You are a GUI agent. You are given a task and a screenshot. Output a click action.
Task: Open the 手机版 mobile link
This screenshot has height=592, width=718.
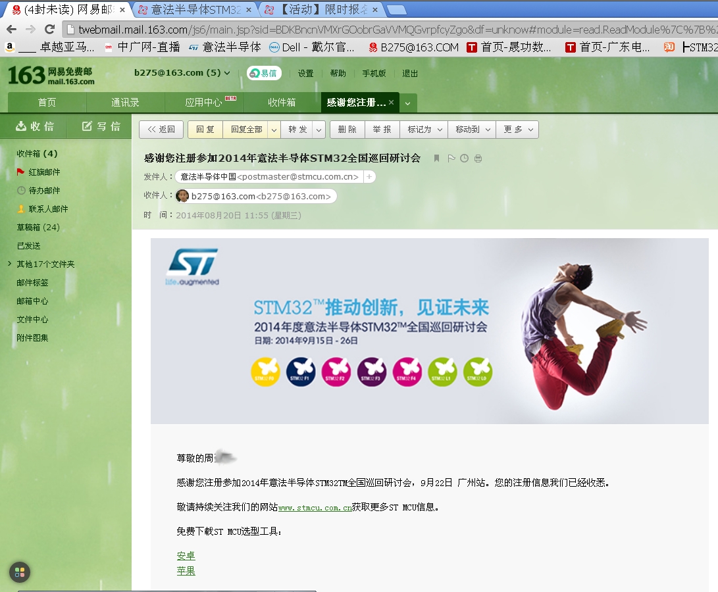tap(374, 73)
